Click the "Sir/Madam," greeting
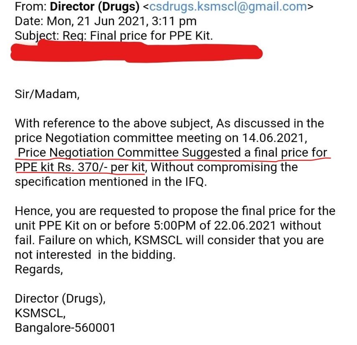The image size is (357, 345). [47, 94]
